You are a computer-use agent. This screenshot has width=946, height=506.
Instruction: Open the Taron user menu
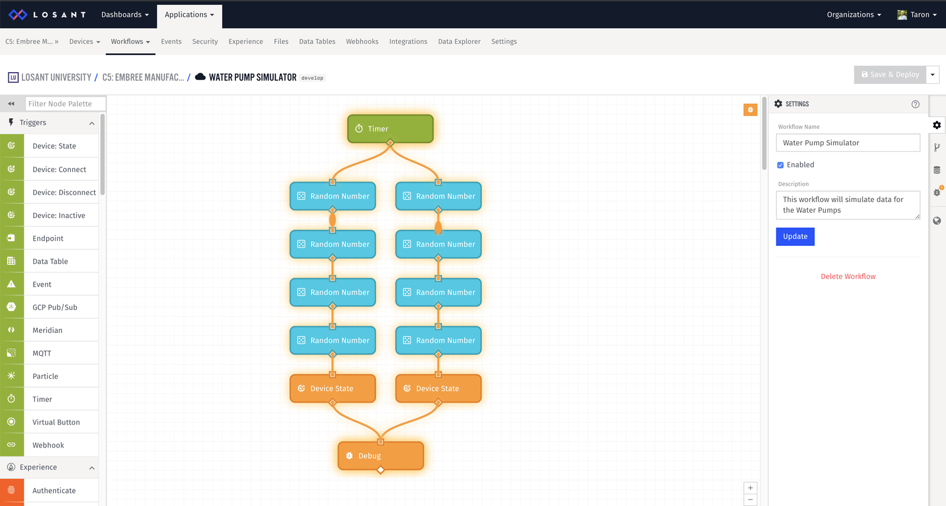tap(917, 15)
